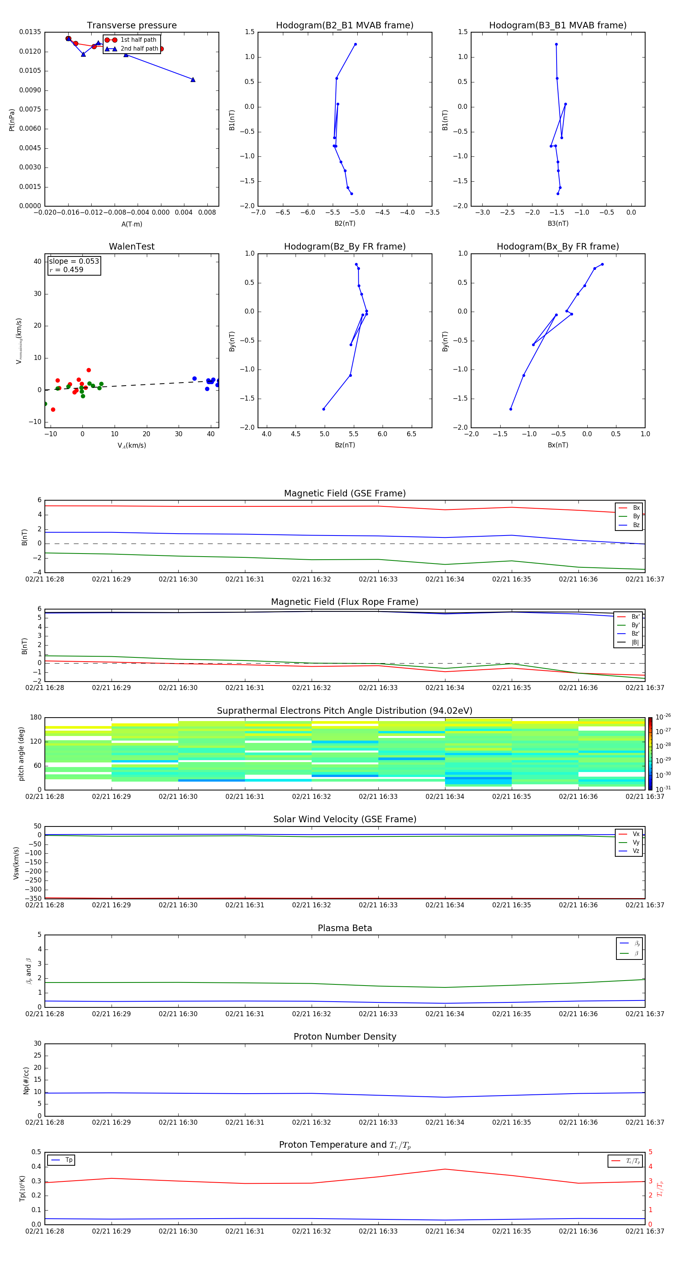The image size is (690, 1265).
Task: Click the 'WalenTest' plot title
Action: [131, 246]
